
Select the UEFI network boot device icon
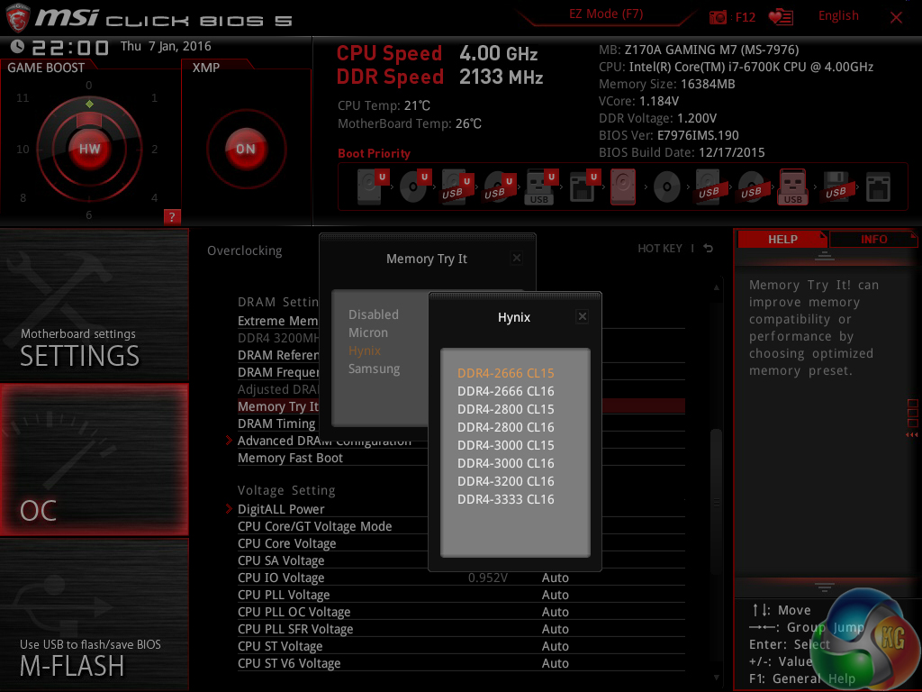pyautogui.click(x=583, y=187)
